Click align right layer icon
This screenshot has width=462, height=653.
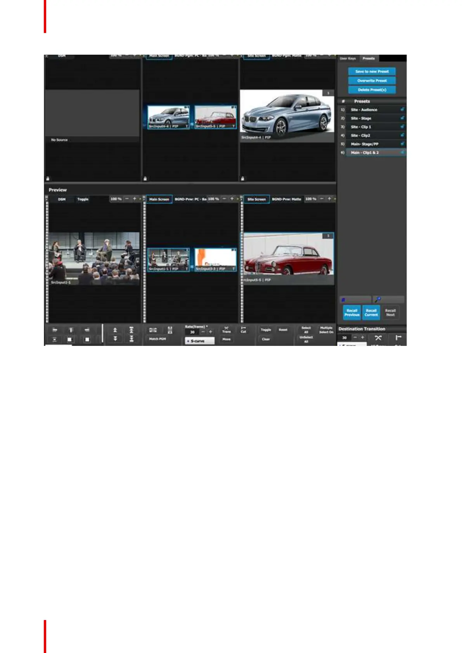click(x=87, y=330)
